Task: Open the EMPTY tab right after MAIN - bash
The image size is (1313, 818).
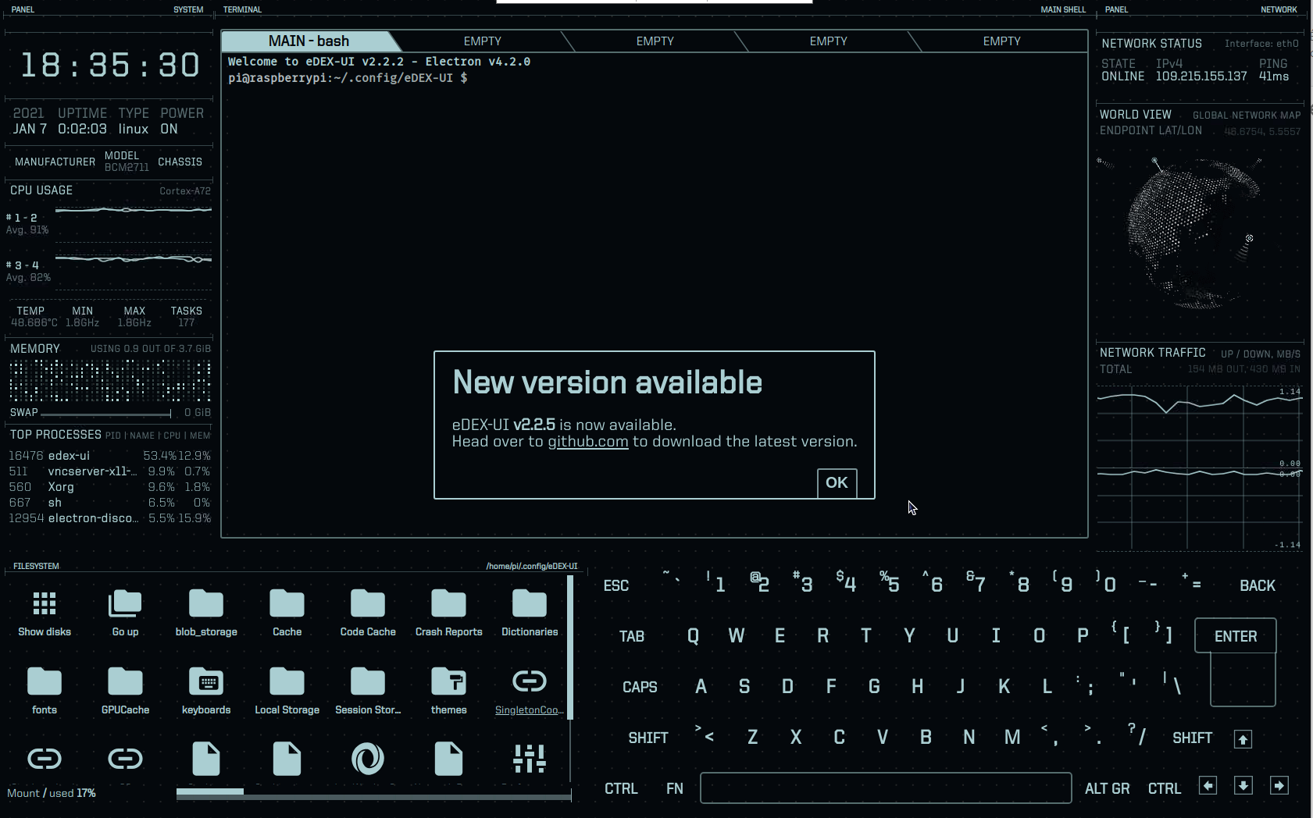Action: pos(482,41)
